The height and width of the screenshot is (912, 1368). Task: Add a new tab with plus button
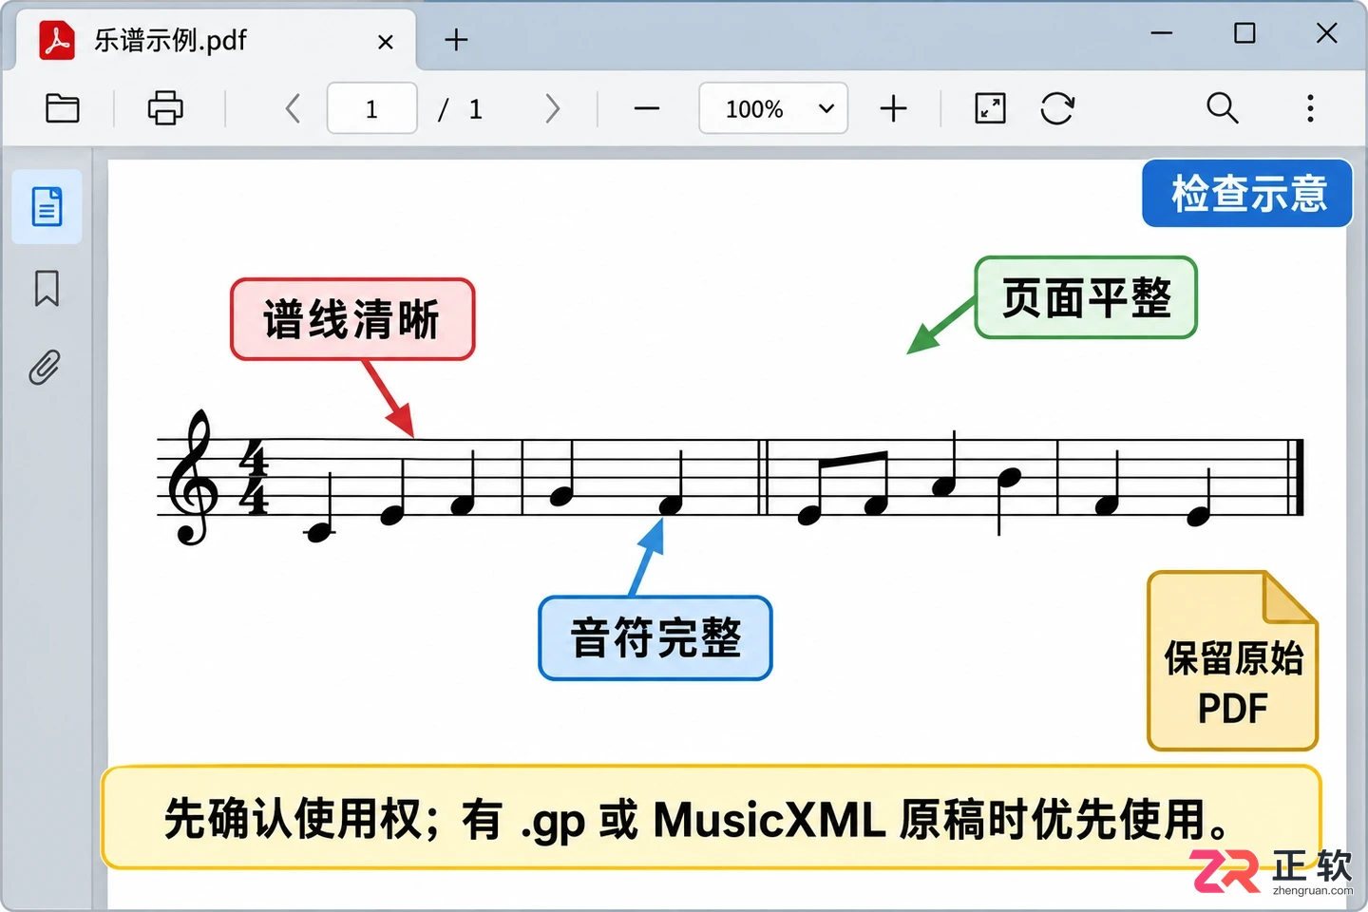[x=456, y=40]
